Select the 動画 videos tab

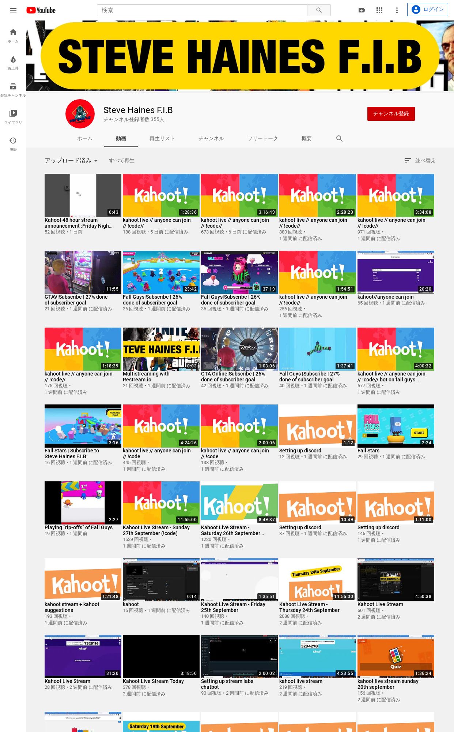pos(121,138)
